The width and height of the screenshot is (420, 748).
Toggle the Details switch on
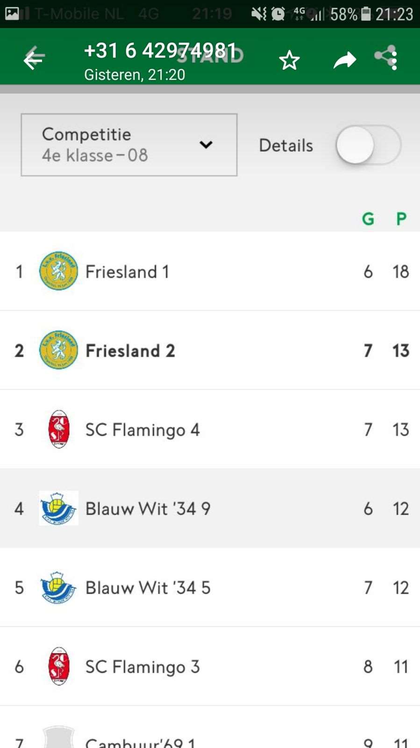(x=368, y=145)
